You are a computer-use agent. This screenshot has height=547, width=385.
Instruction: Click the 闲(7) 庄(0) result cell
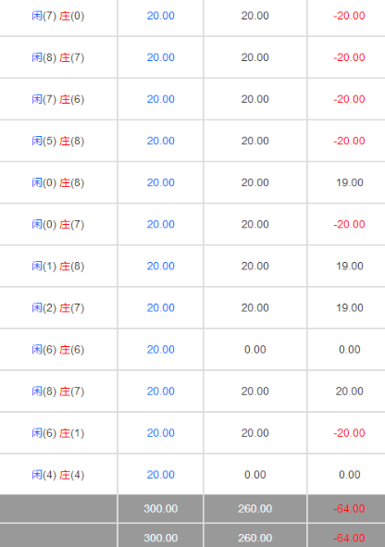point(58,16)
